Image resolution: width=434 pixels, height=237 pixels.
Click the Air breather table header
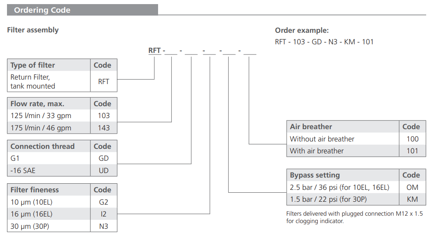click(x=311, y=127)
